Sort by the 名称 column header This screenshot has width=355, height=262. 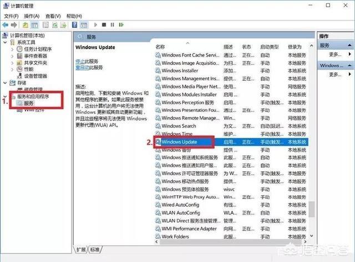(x=160, y=47)
